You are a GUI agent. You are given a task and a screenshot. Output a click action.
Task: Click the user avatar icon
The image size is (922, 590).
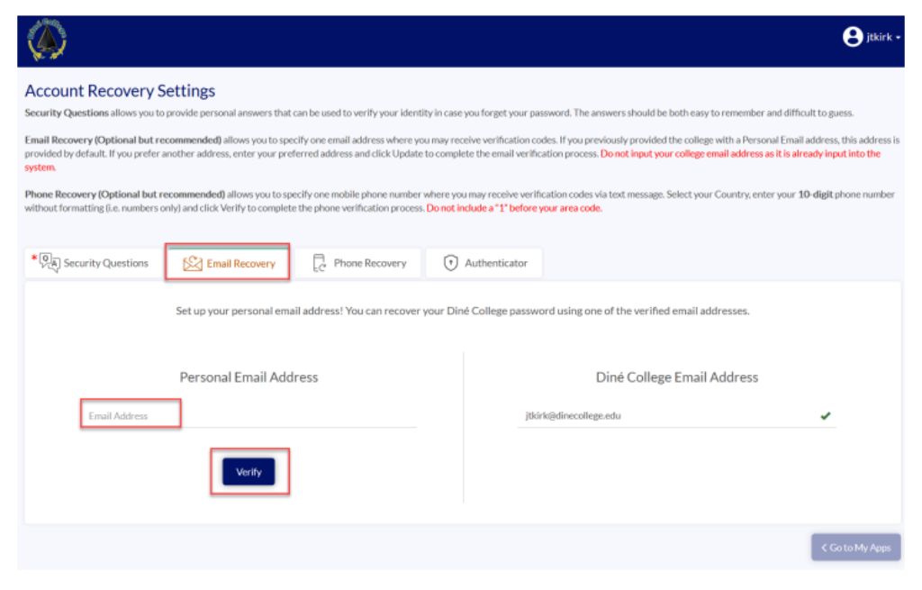[x=852, y=36]
